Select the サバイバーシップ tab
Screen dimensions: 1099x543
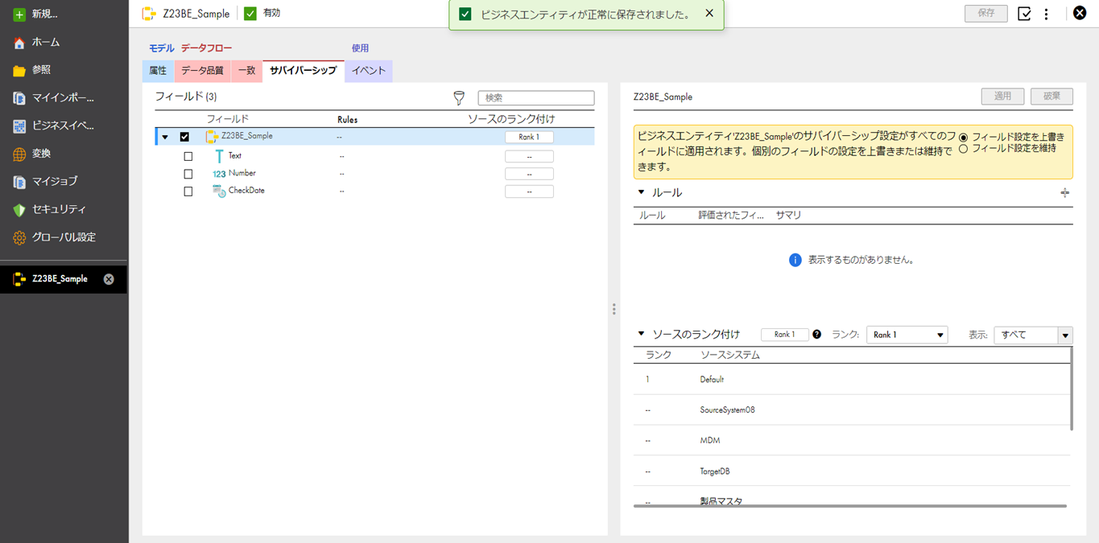coord(304,71)
